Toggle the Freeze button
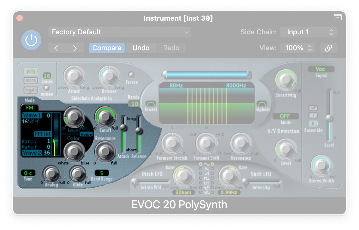Screen dimensions: 359x230 (132, 75)
